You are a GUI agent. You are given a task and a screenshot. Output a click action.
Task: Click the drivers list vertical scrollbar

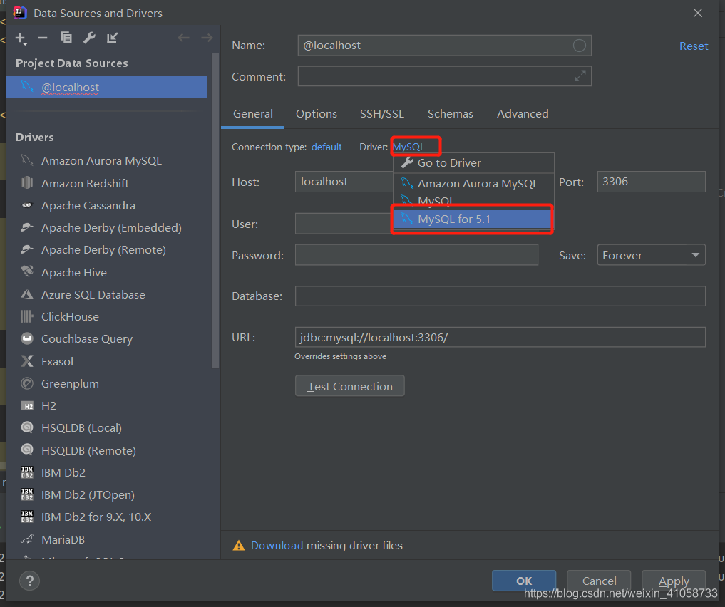click(x=215, y=211)
